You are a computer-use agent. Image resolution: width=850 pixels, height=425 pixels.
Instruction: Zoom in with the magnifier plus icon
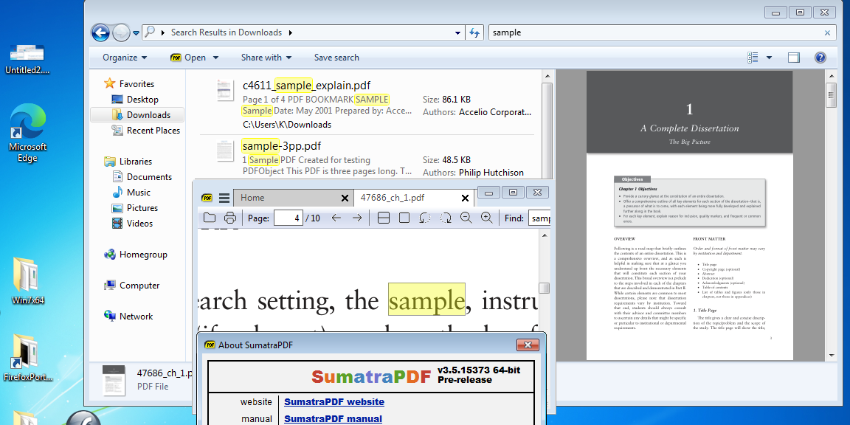click(x=487, y=218)
